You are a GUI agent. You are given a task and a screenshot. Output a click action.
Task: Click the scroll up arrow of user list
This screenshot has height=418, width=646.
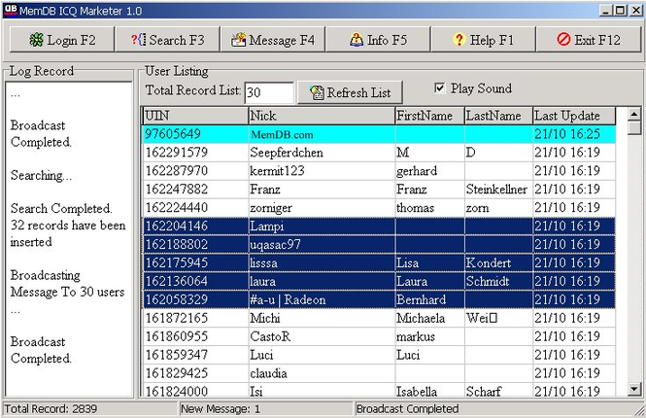tap(634, 114)
